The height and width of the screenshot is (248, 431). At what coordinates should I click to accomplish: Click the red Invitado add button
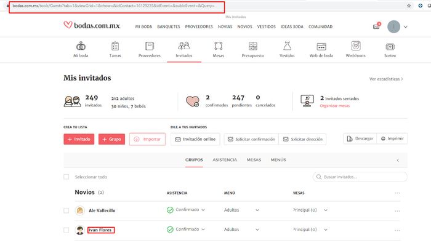click(x=79, y=139)
